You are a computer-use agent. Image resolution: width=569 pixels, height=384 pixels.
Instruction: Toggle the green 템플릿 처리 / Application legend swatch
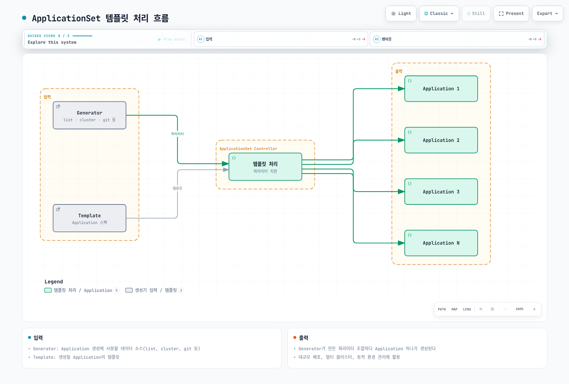48,290
